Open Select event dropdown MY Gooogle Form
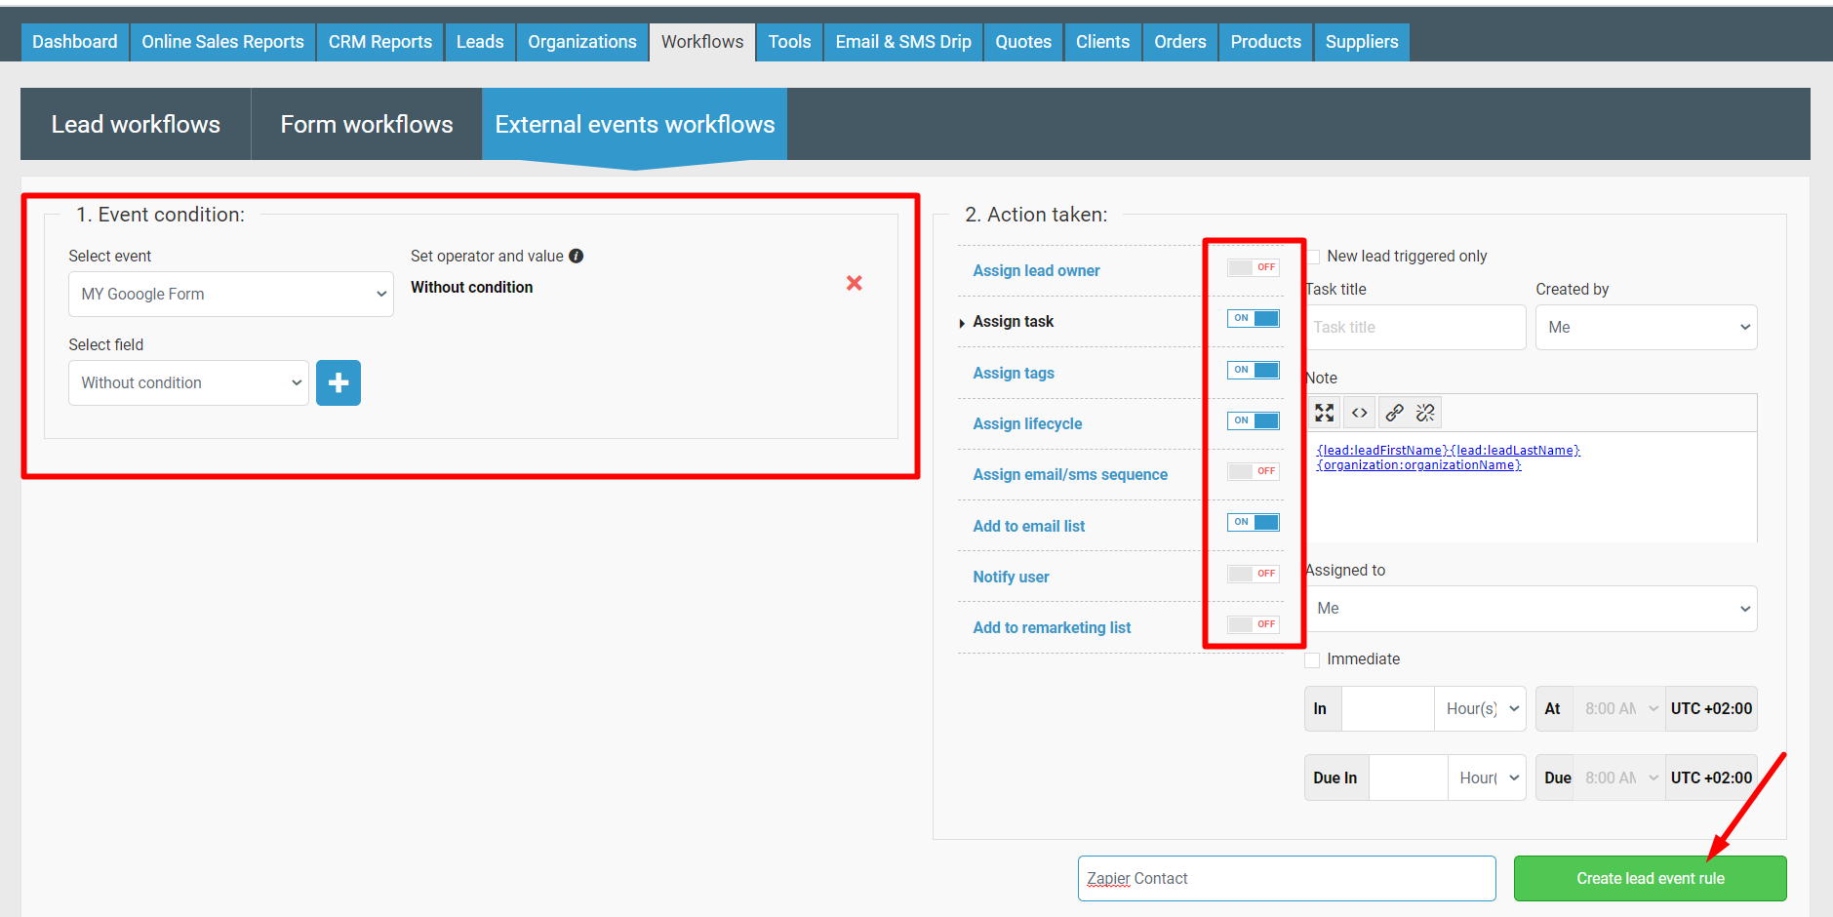 pyautogui.click(x=231, y=294)
